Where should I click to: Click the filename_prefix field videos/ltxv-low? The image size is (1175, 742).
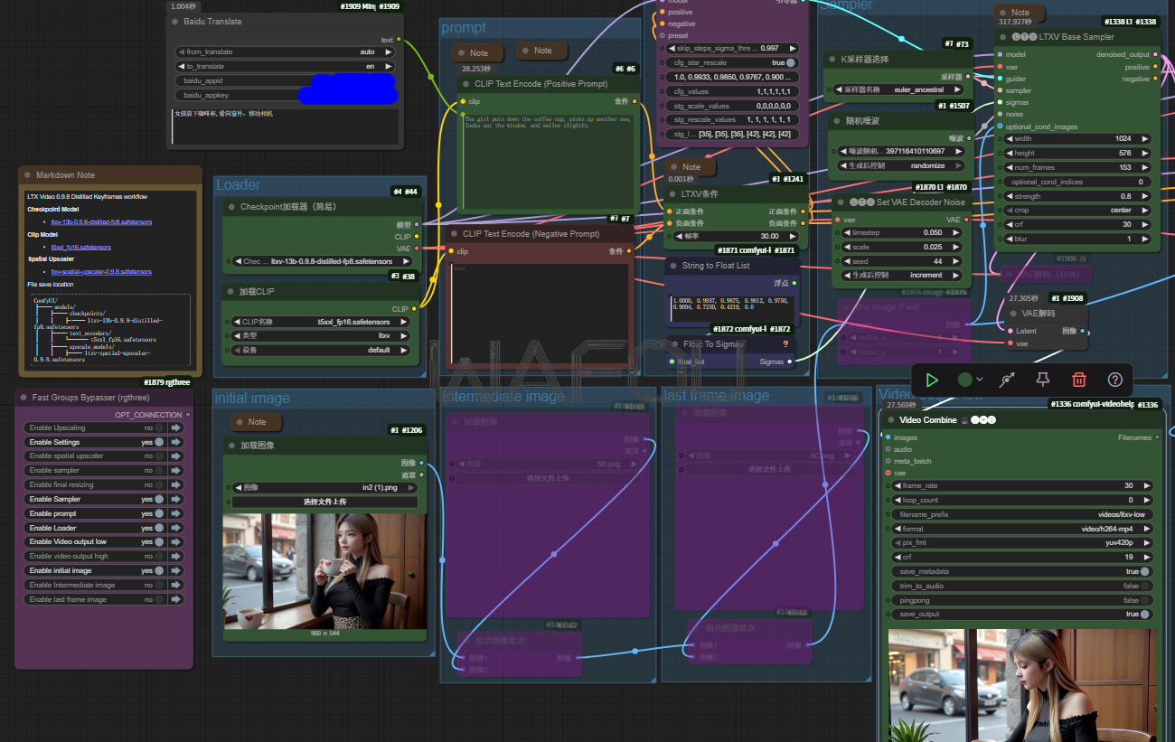click(1021, 514)
